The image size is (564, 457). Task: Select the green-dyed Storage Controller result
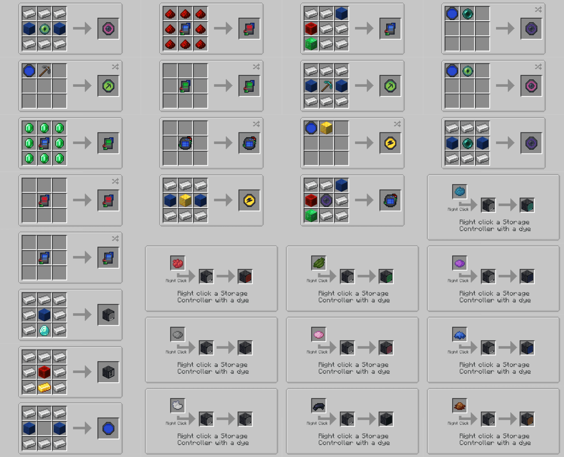(x=386, y=277)
